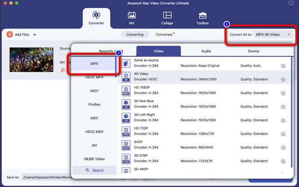The image size is (299, 187).
Task: Click the concert video thumbnail
Action: [x=32, y=60]
